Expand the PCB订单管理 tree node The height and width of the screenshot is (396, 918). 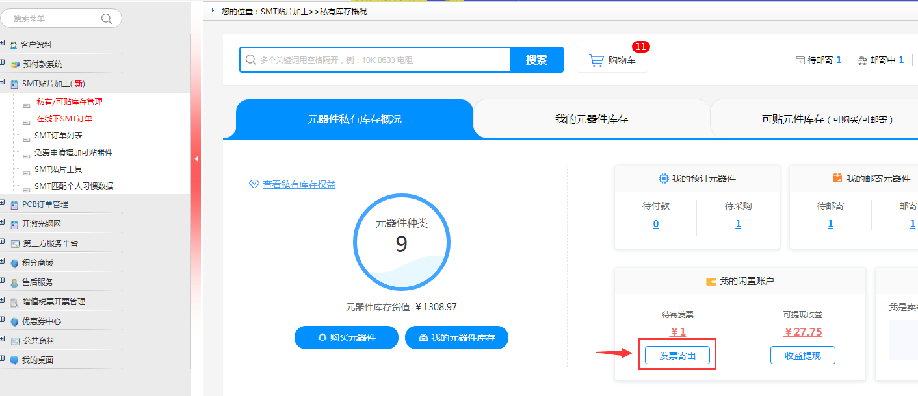[3, 204]
